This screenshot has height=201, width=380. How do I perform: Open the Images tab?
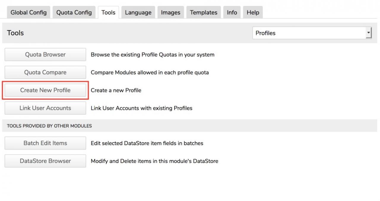click(170, 12)
